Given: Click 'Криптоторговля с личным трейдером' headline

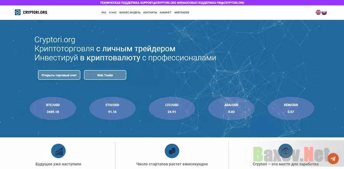Looking at the screenshot, I should point(105,49).
